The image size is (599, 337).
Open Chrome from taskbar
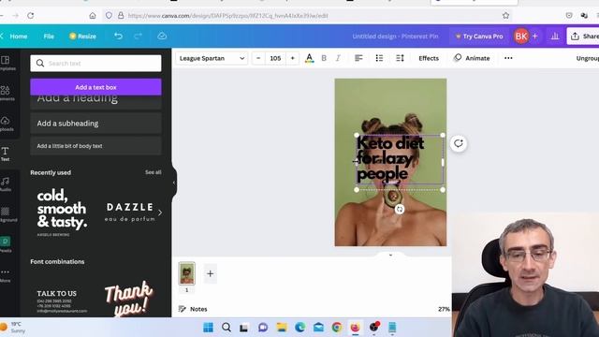(x=337, y=328)
